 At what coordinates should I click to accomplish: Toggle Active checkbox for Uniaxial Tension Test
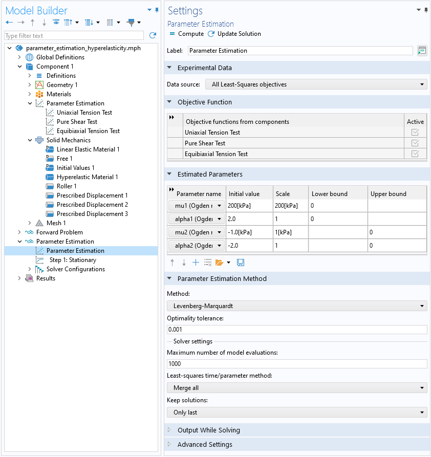coord(415,133)
